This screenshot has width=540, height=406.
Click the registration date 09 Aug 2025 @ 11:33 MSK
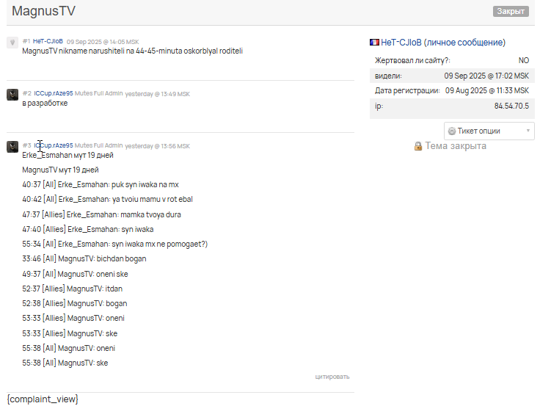(487, 90)
